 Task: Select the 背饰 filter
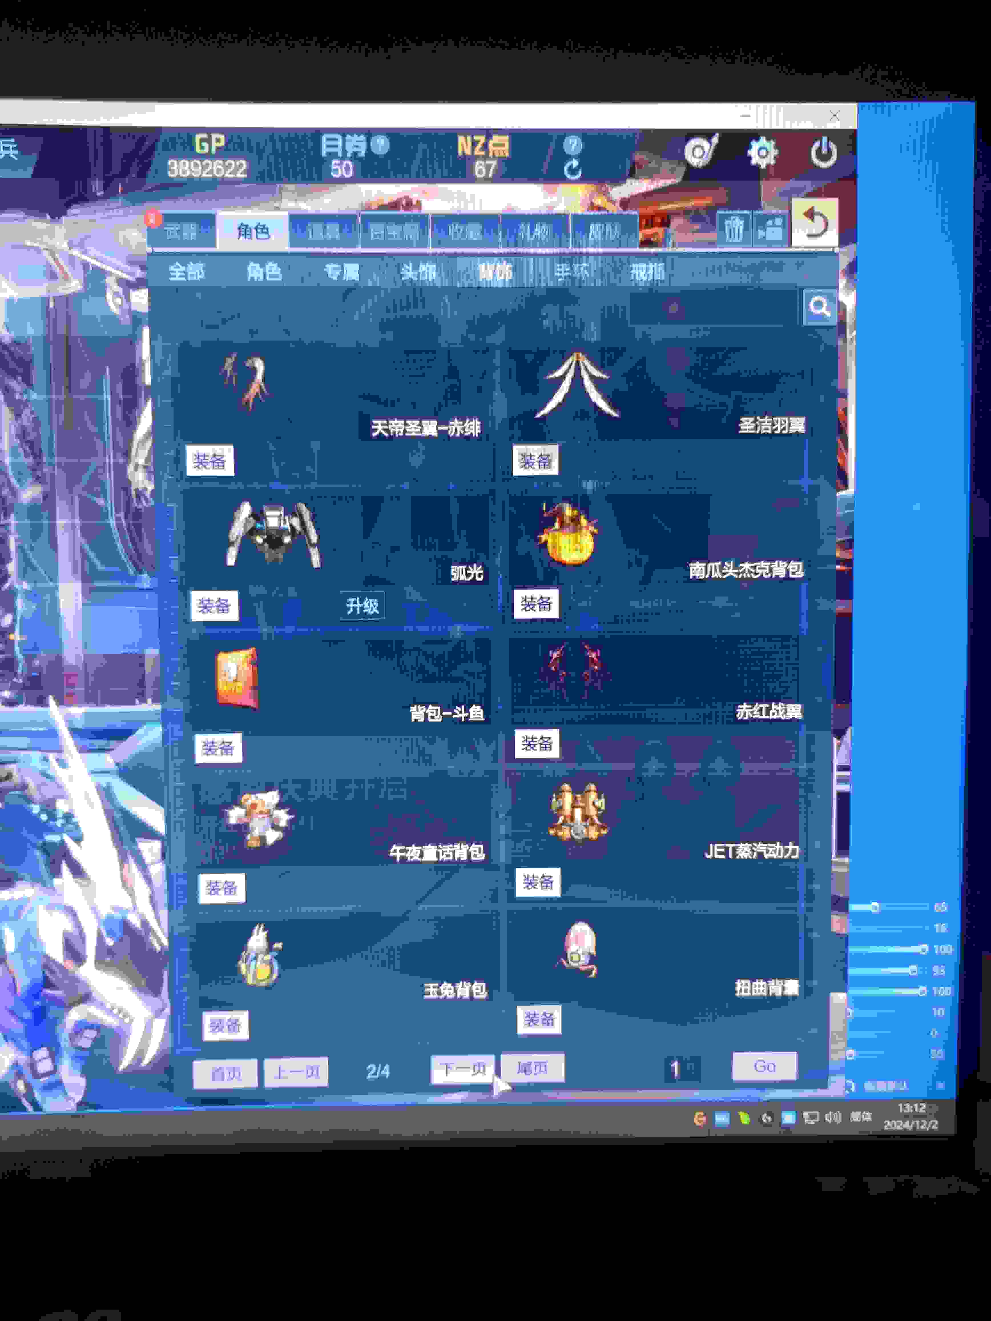click(495, 272)
